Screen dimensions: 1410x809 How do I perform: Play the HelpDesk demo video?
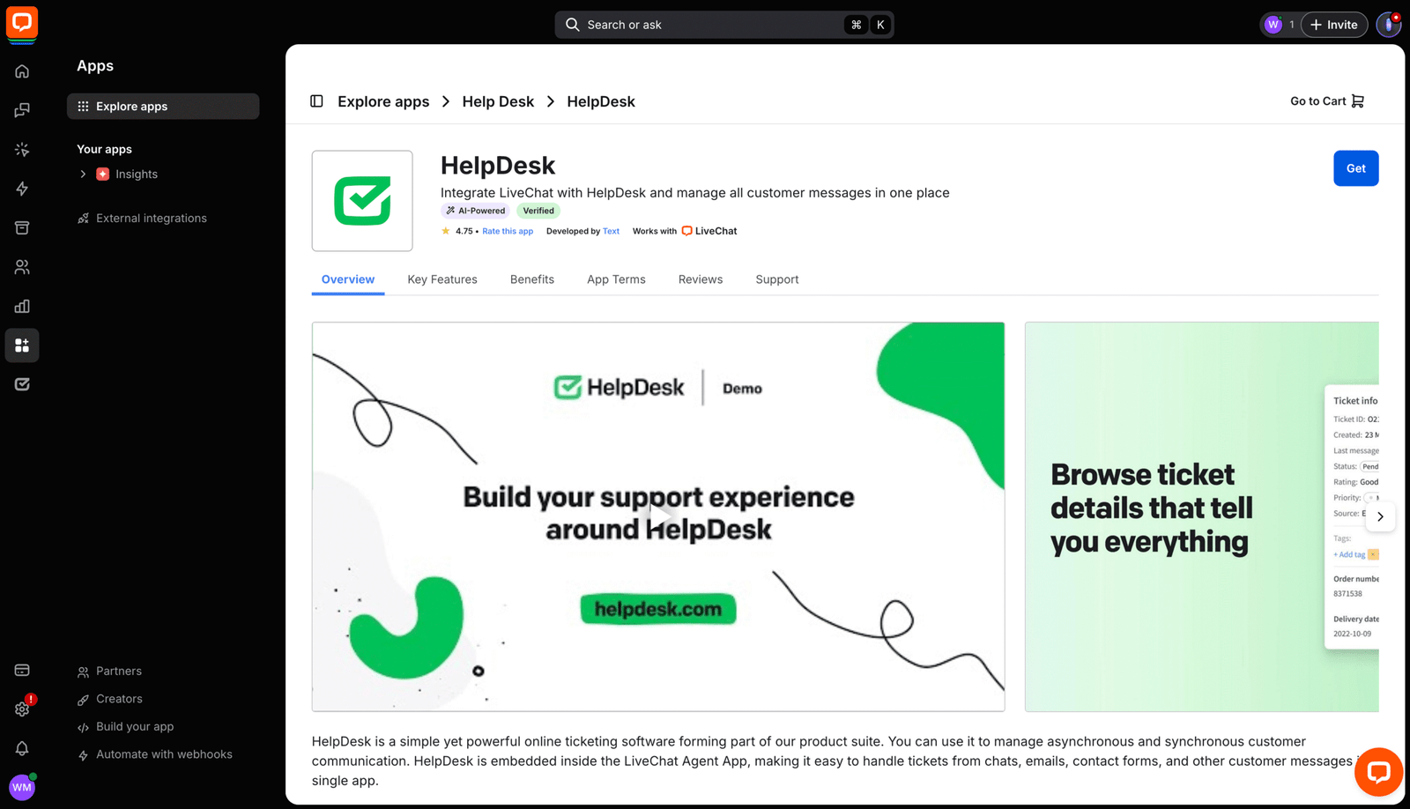tap(659, 516)
